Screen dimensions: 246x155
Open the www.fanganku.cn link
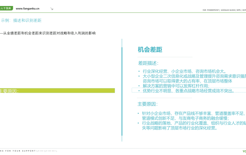28,9
